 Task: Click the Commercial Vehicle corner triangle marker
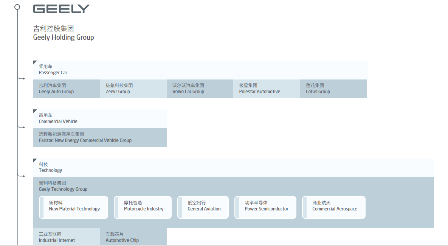click(35, 111)
